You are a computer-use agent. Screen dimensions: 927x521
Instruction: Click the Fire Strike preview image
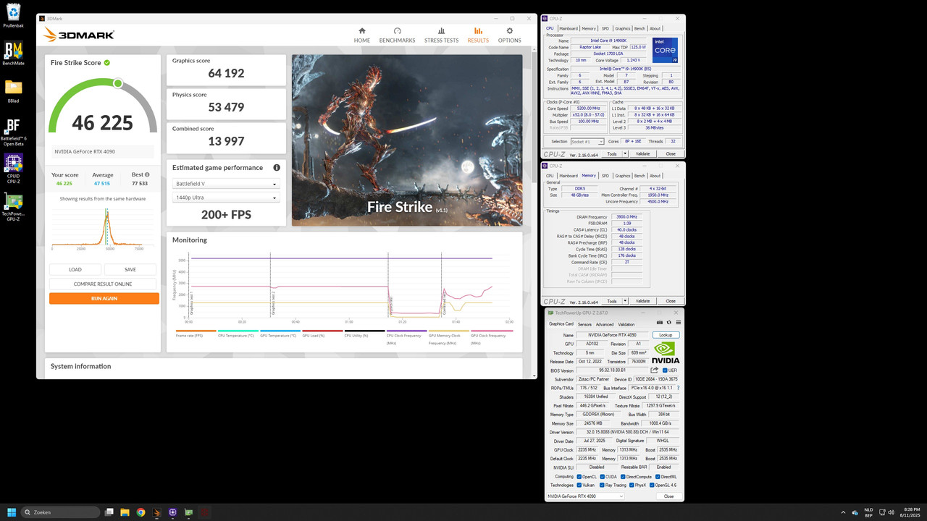407,140
